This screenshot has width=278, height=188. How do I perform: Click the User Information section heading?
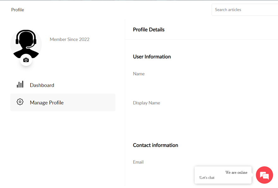coord(152,57)
